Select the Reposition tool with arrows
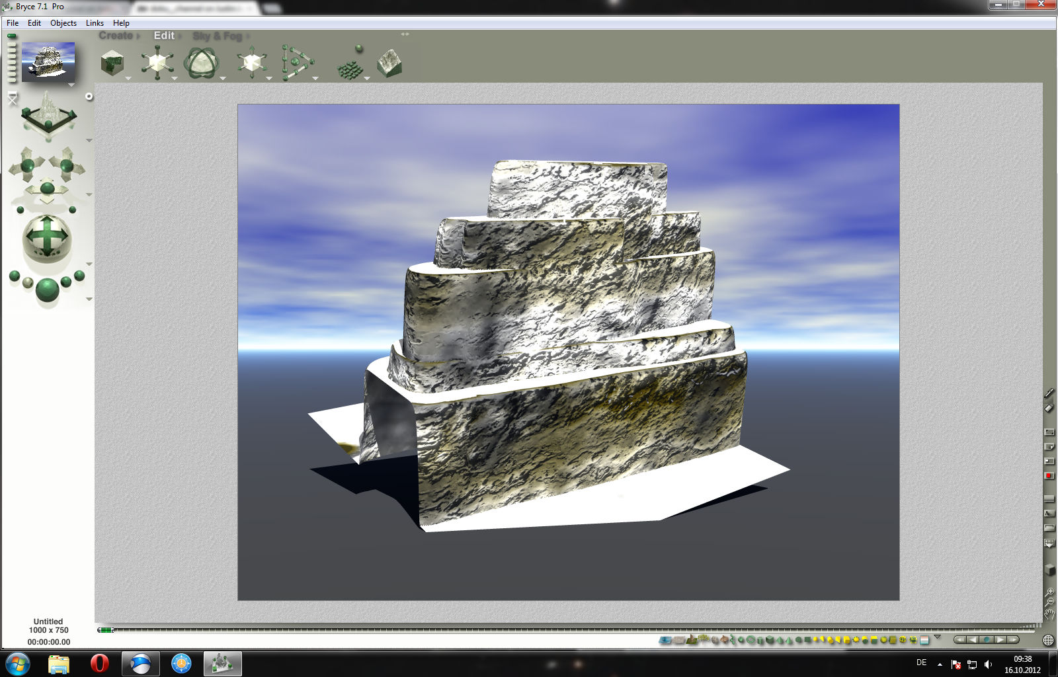The width and height of the screenshot is (1058, 677). (251, 63)
